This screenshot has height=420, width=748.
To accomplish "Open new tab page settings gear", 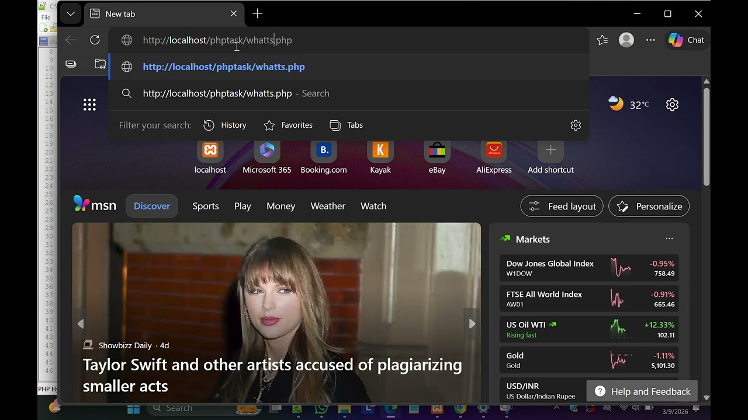I will (672, 104).
